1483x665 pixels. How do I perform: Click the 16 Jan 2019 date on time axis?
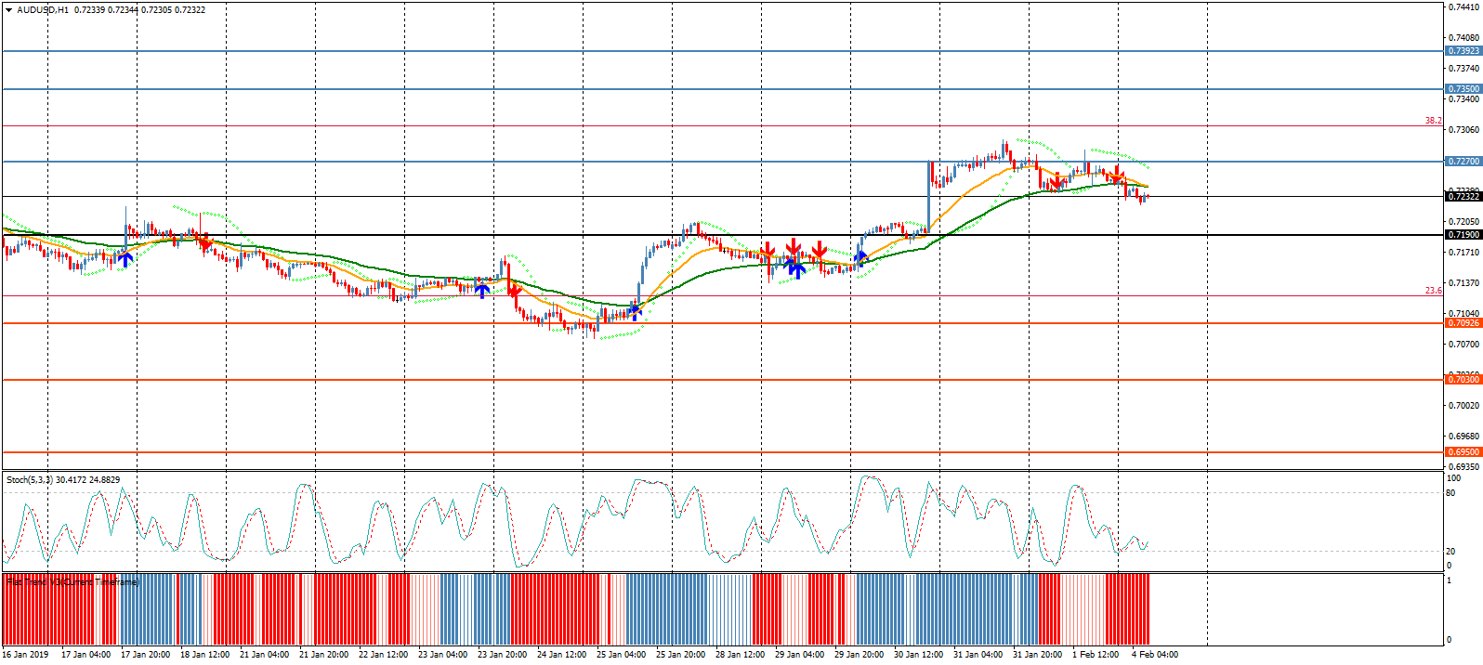25,655
